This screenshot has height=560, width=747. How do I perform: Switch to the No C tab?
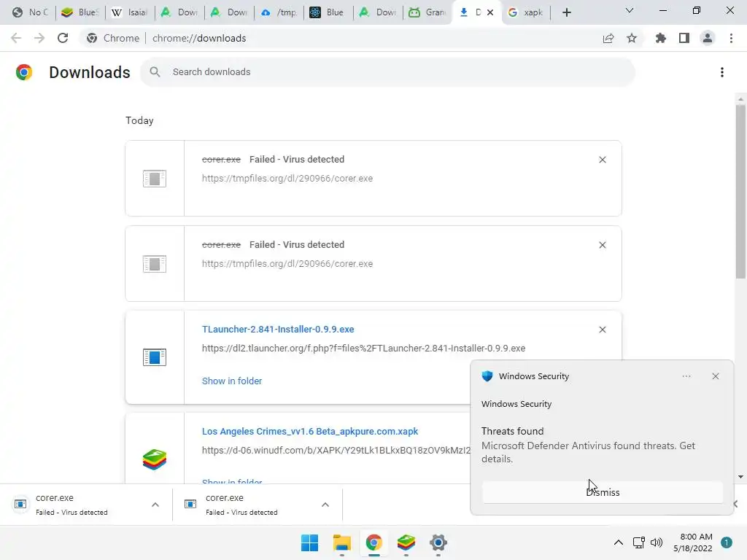(29, 12)
